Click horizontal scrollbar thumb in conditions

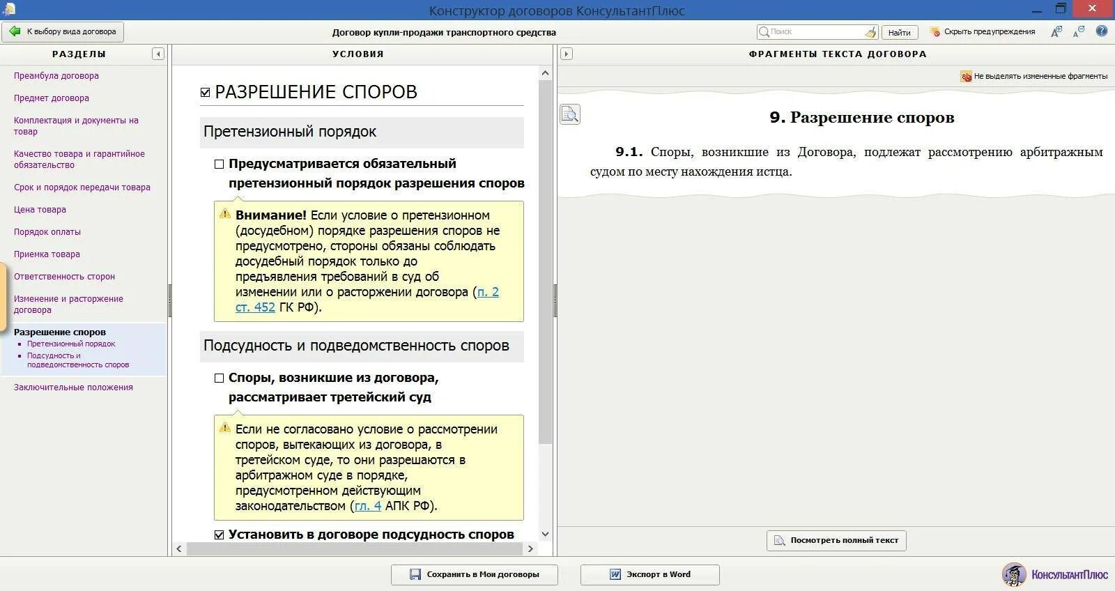pos(355,549)
